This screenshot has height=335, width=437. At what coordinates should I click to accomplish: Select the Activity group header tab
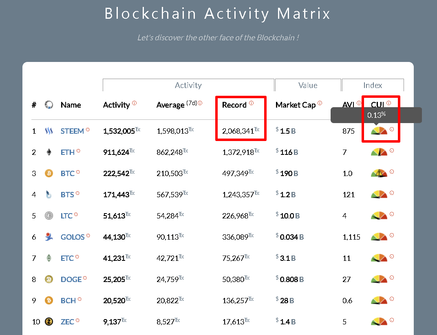(x=188, y=85)
